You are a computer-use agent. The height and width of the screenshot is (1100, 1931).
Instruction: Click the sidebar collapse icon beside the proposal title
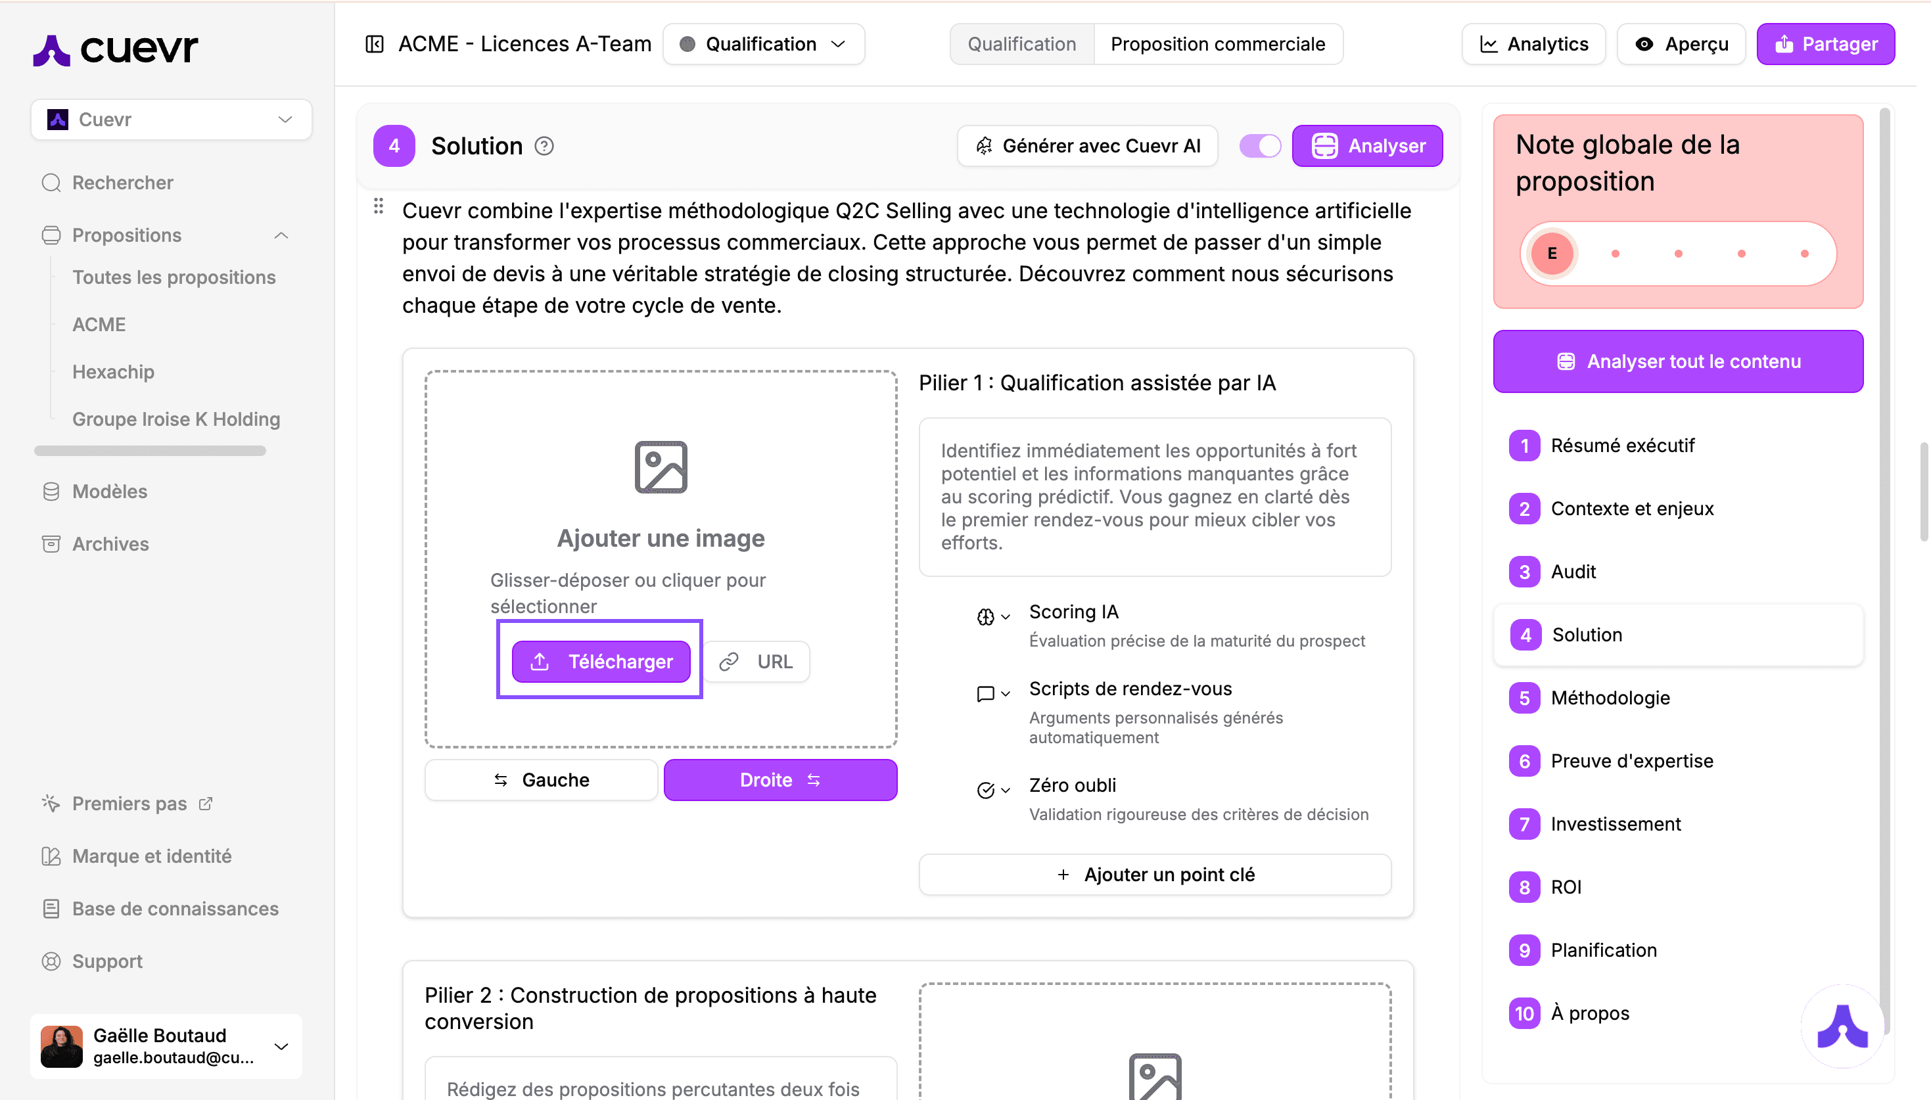[375, 44]
